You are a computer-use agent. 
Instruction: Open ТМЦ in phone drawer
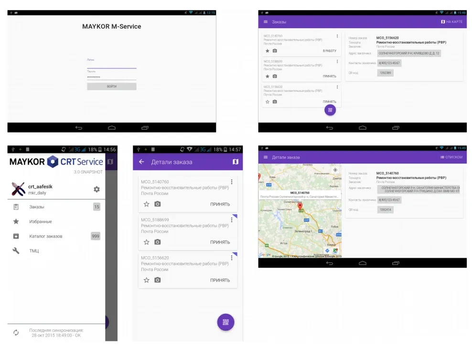(56, 250)
